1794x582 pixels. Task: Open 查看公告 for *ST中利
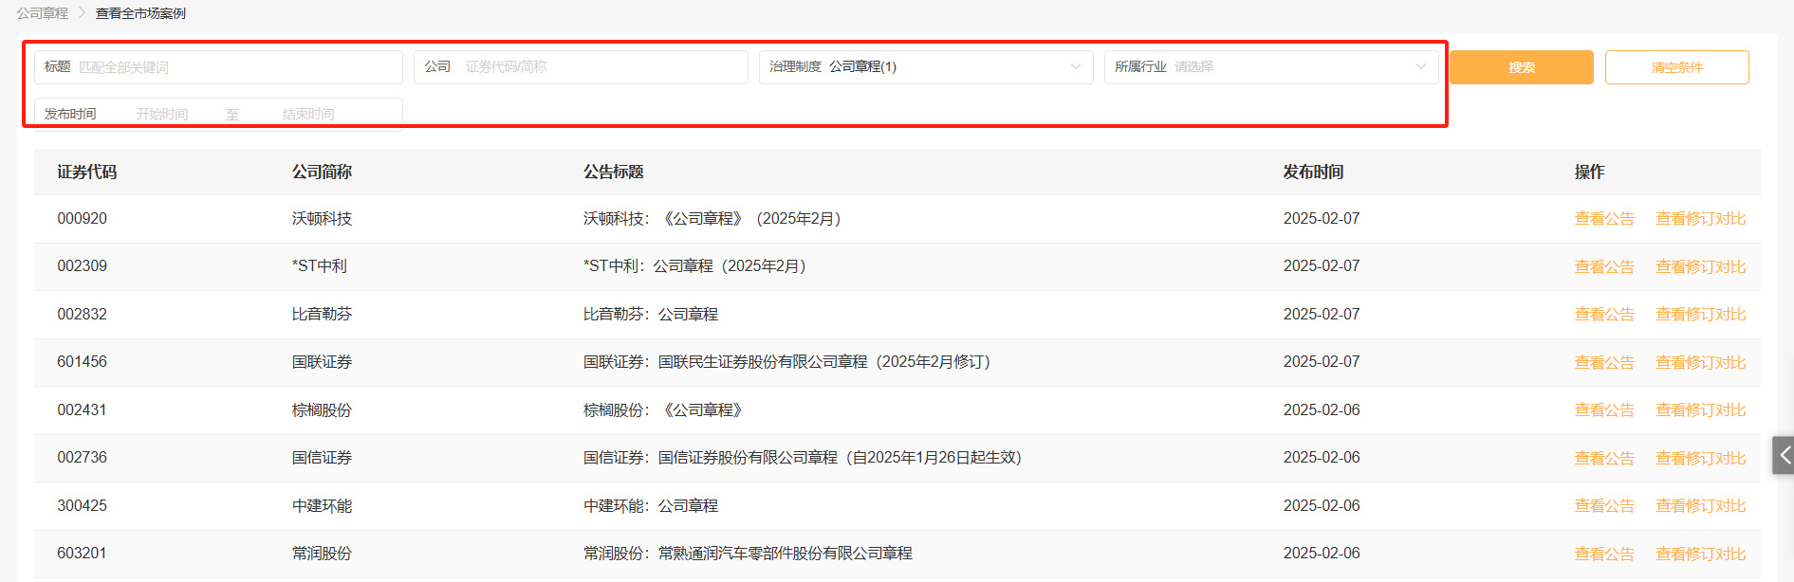tap(1604, 267)
